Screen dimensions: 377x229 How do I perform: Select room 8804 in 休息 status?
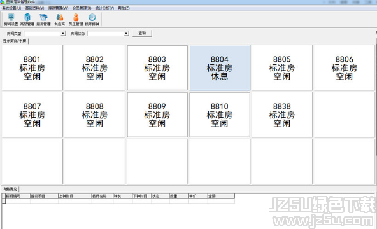pos(220,67)
